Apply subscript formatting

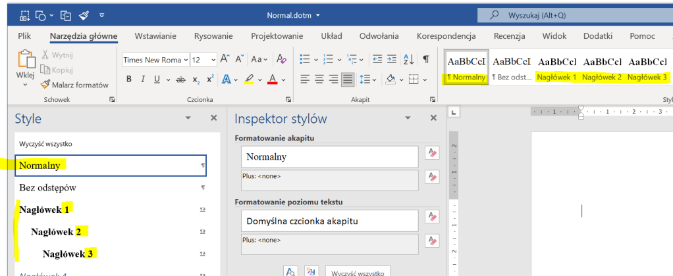tap(196, 80)
